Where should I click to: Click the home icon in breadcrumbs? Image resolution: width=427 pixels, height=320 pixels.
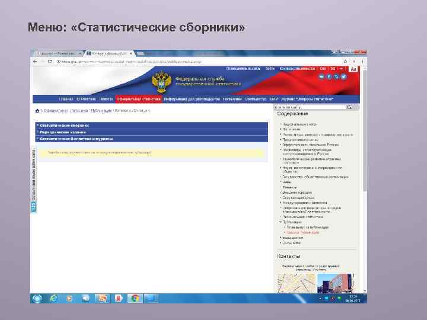coord(37,111)
